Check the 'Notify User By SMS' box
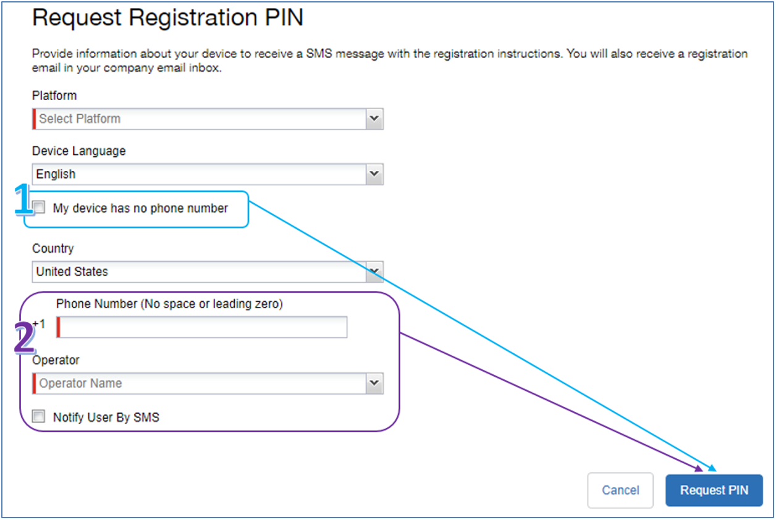776x520 pixels. coord(38,416)
